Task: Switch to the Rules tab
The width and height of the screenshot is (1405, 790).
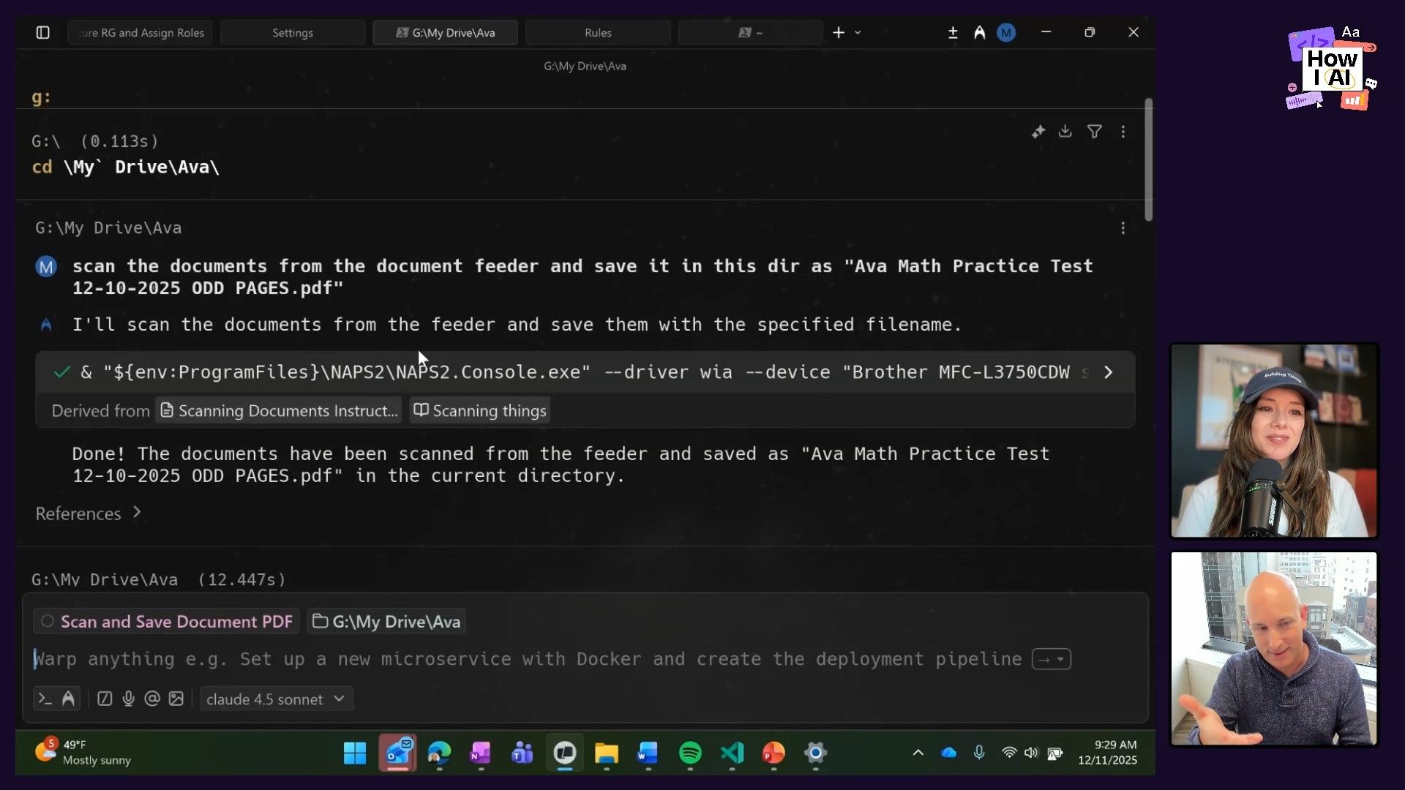Action: 598,32
